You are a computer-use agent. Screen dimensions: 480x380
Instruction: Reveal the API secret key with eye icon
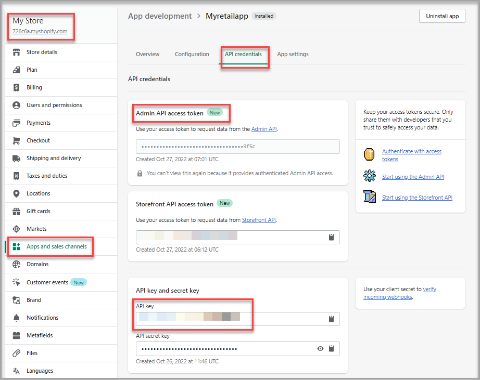click(320, 348)
